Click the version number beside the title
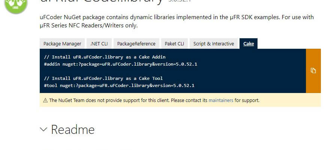Image resolution: width=328 pixels, height=150 pixels. point(180,1)
